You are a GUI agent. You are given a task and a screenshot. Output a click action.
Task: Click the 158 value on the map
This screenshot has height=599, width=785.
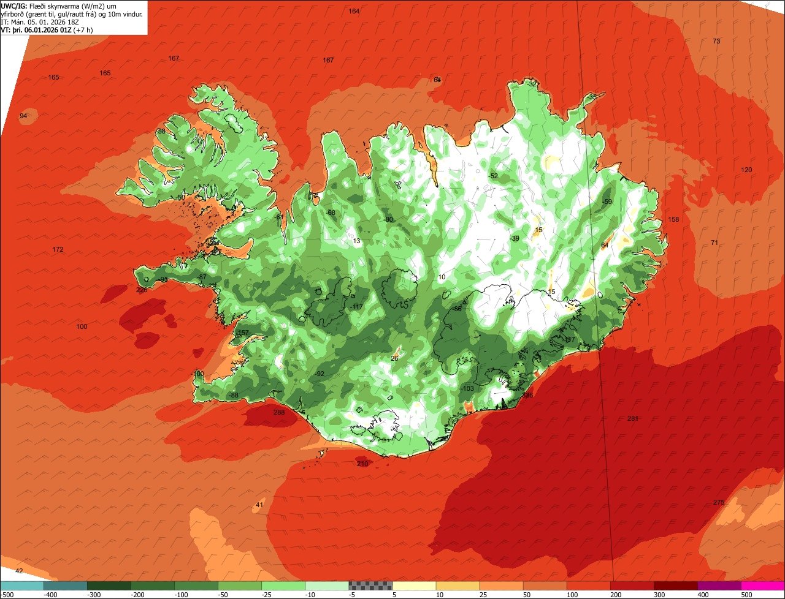point(673,219)
